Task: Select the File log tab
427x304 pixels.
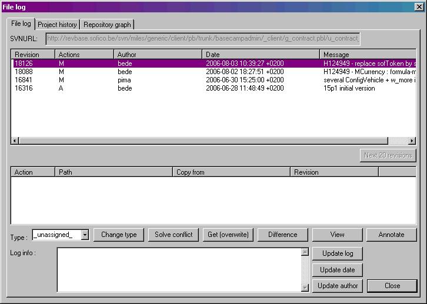Action: click(21, 24)
